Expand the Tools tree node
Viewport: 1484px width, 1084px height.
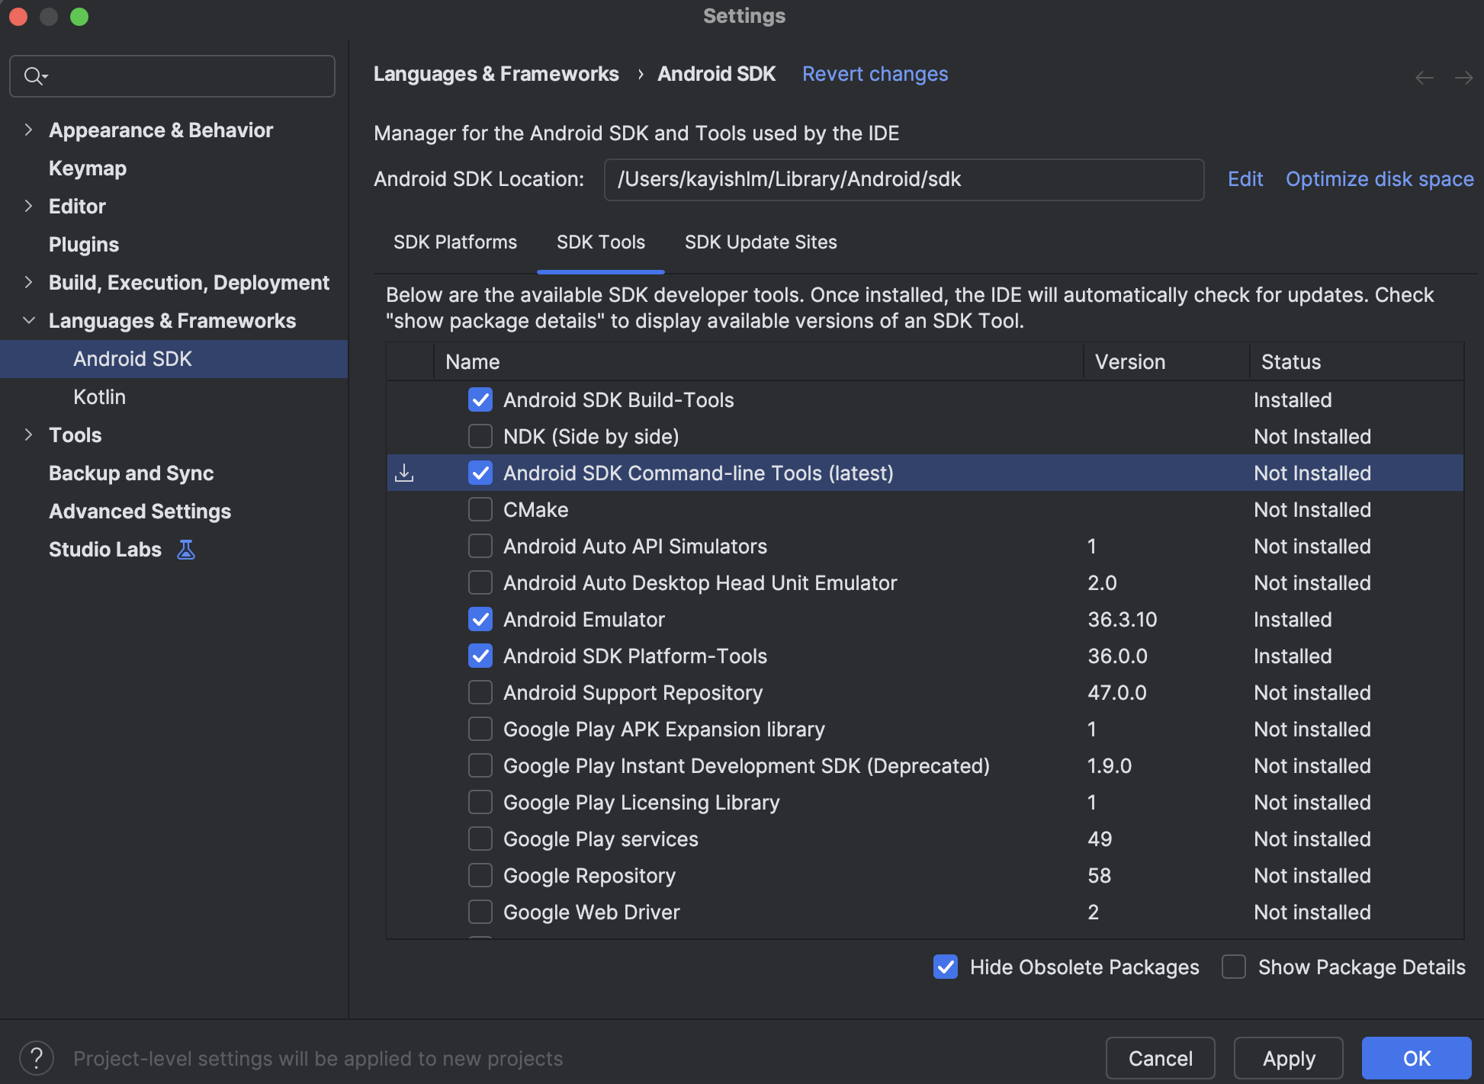pyautogui.click(x=29, y=435)
